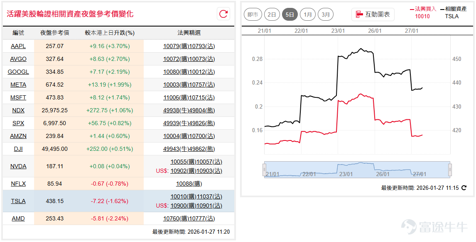Select the 1月 chart range
This screenshot has width=476, height=242.
click(307, 15)
